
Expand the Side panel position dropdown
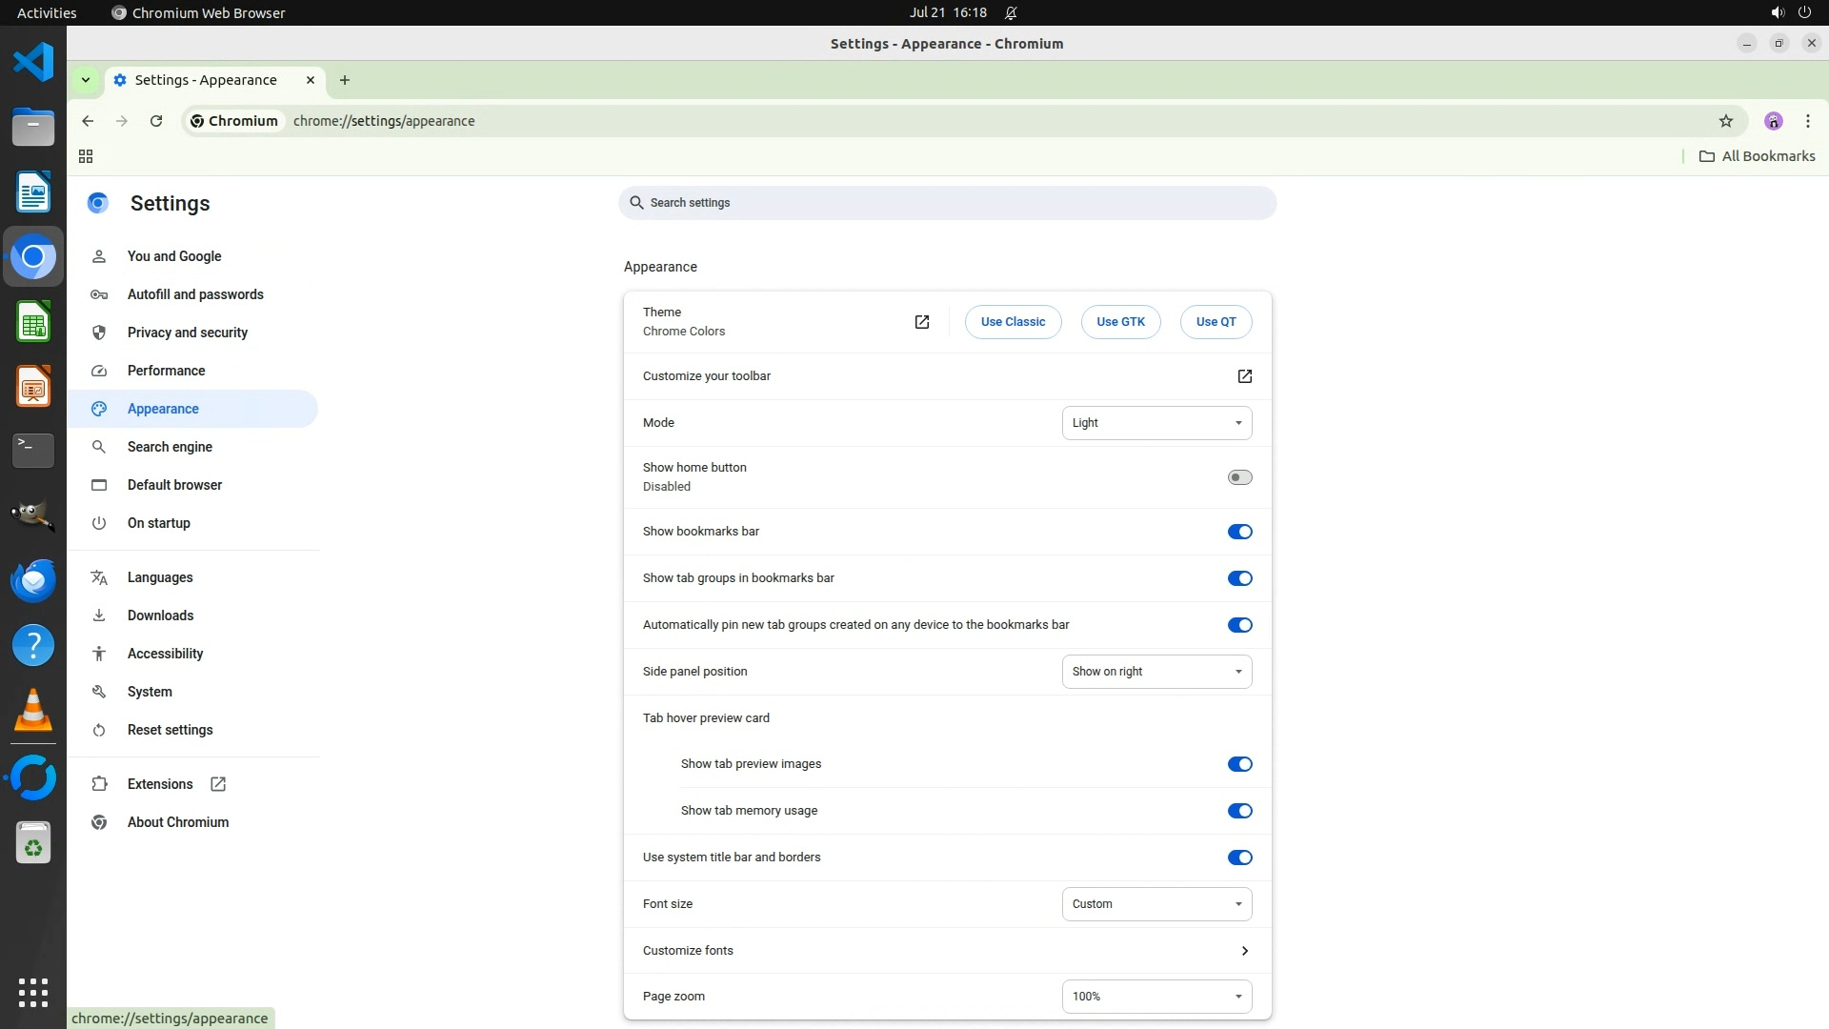coord(1156,672)
